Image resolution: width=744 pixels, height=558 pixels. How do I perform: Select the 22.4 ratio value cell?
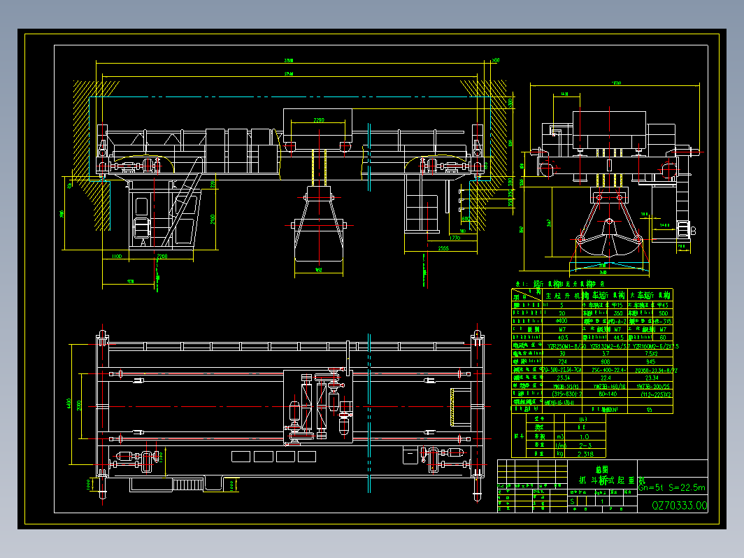coord(606,378)
